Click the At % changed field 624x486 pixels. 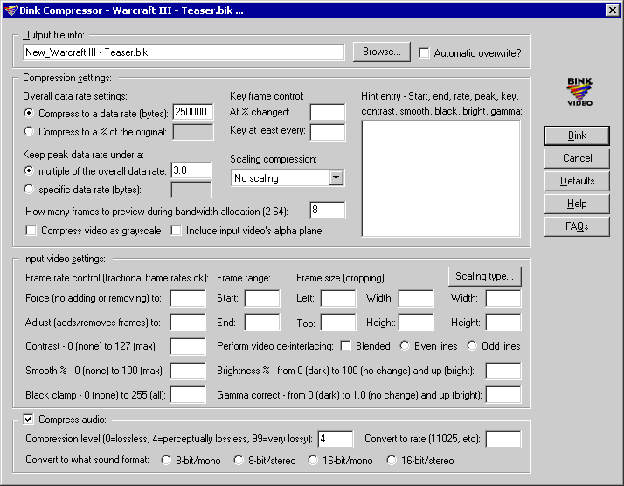coord(328,112)
